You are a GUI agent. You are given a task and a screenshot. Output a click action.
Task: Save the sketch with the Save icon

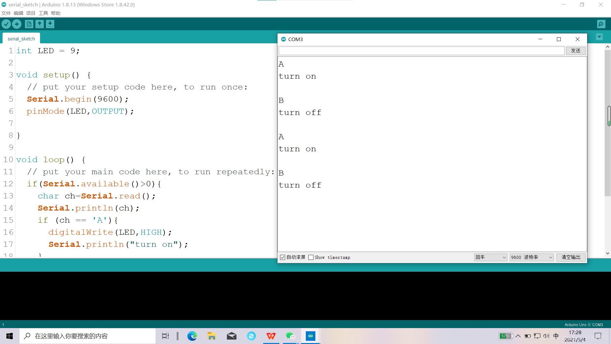pyautogui.click(x=50, y=24)
